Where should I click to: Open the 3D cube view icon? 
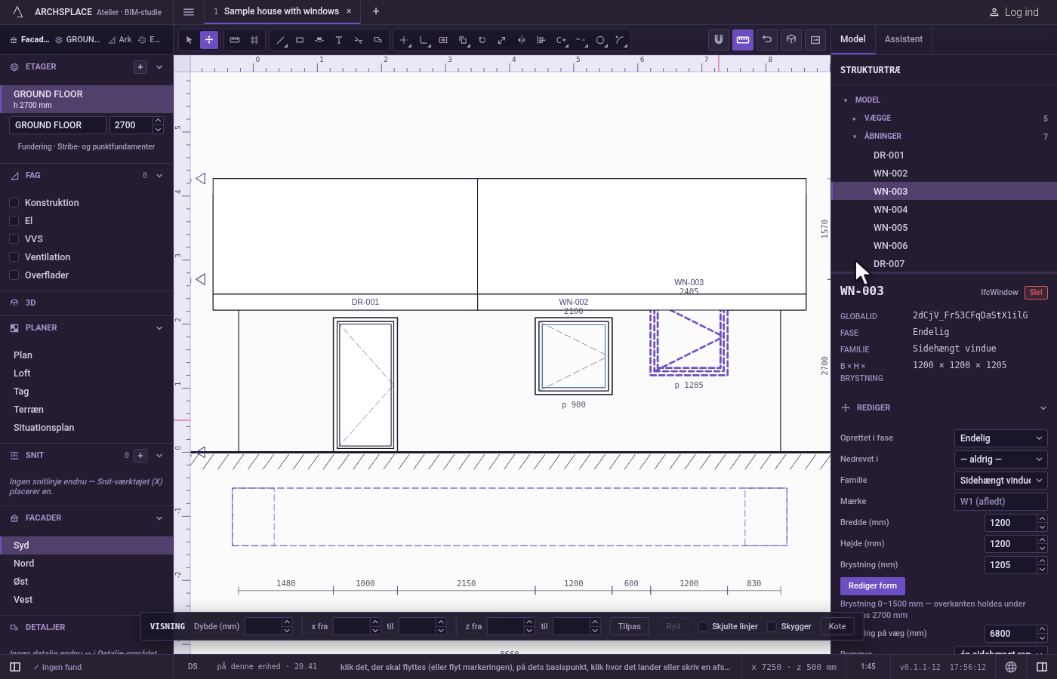[791, 40]
